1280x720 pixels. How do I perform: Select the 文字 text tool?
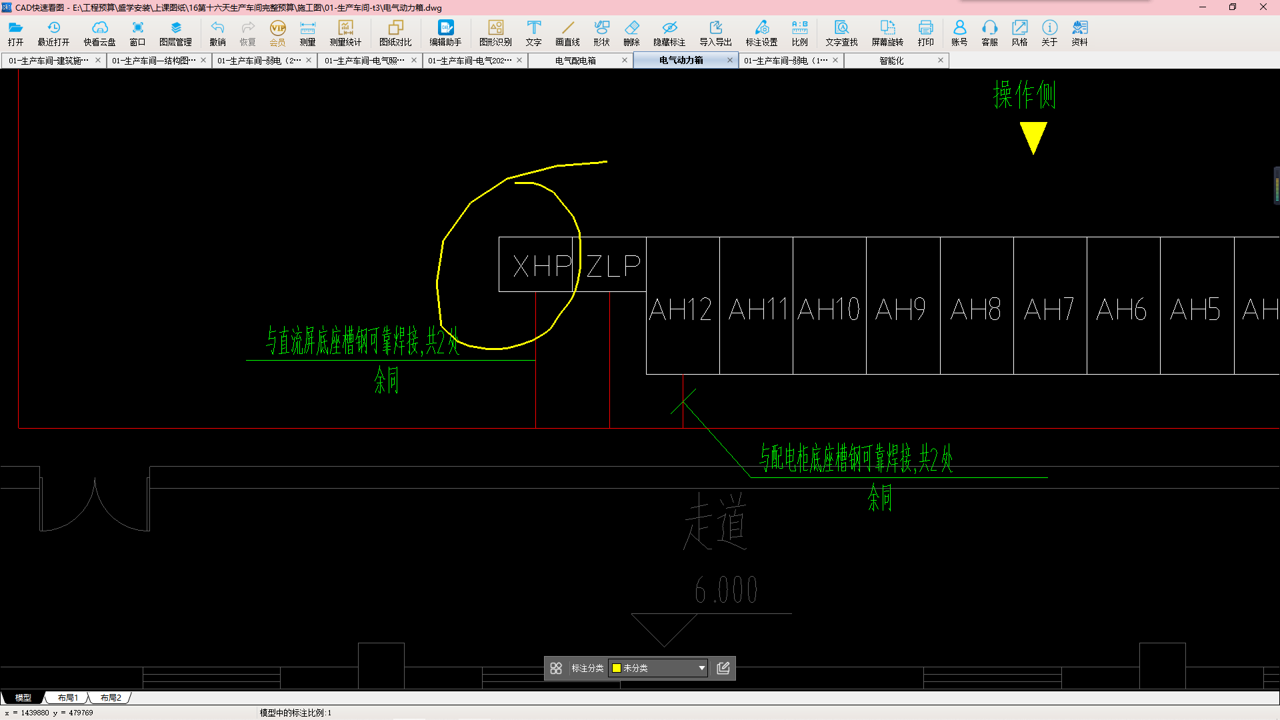[533, 33]
